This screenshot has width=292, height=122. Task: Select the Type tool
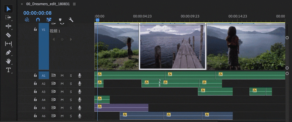tap(8, 70)
